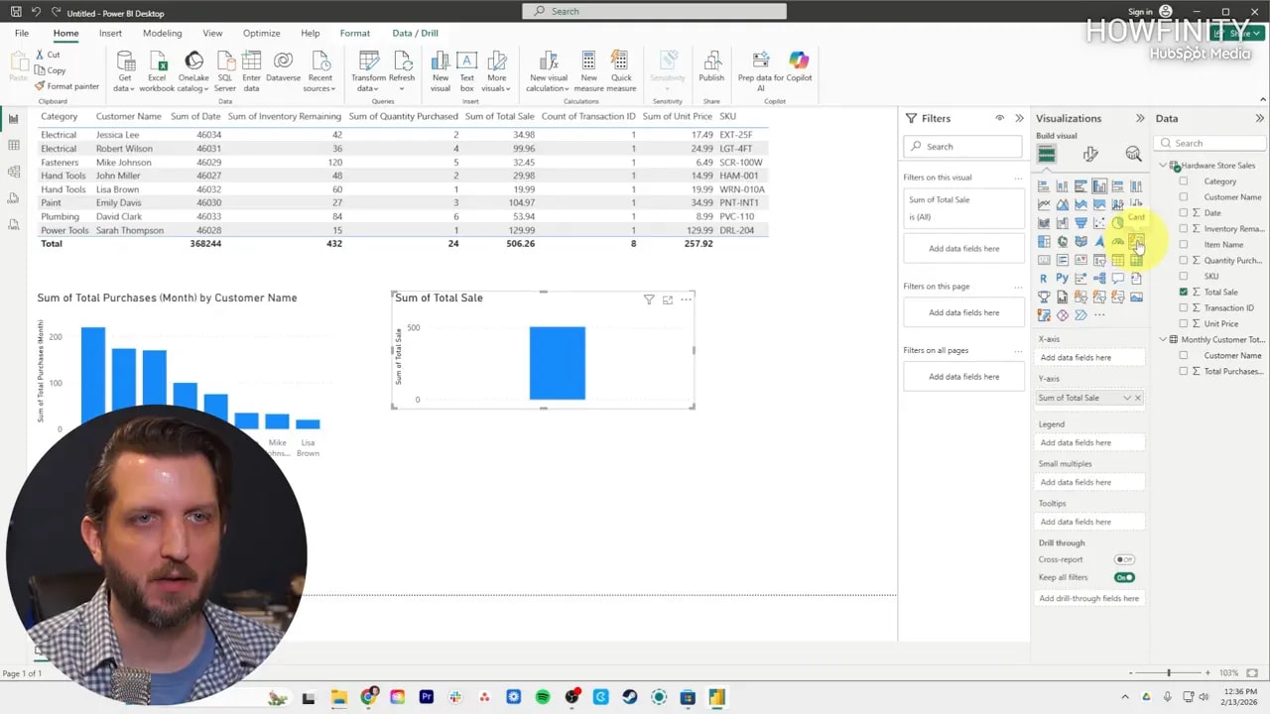Select the R script visual
The height and width of the screenshot is (714, 1270).
pyautogui.click(x=1044, y=278)
